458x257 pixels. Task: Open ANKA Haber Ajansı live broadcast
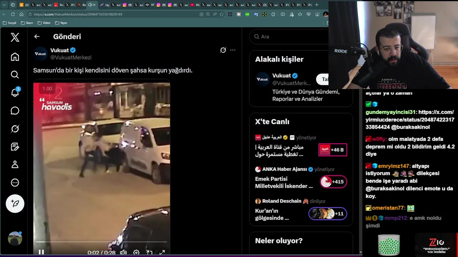[x=284, y=183]
